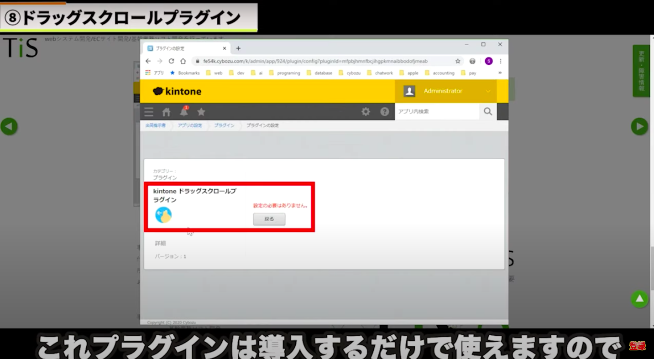Select the プラグインの設定 browser tab
This screenshot has width=654, height=359.
[183, 48]
